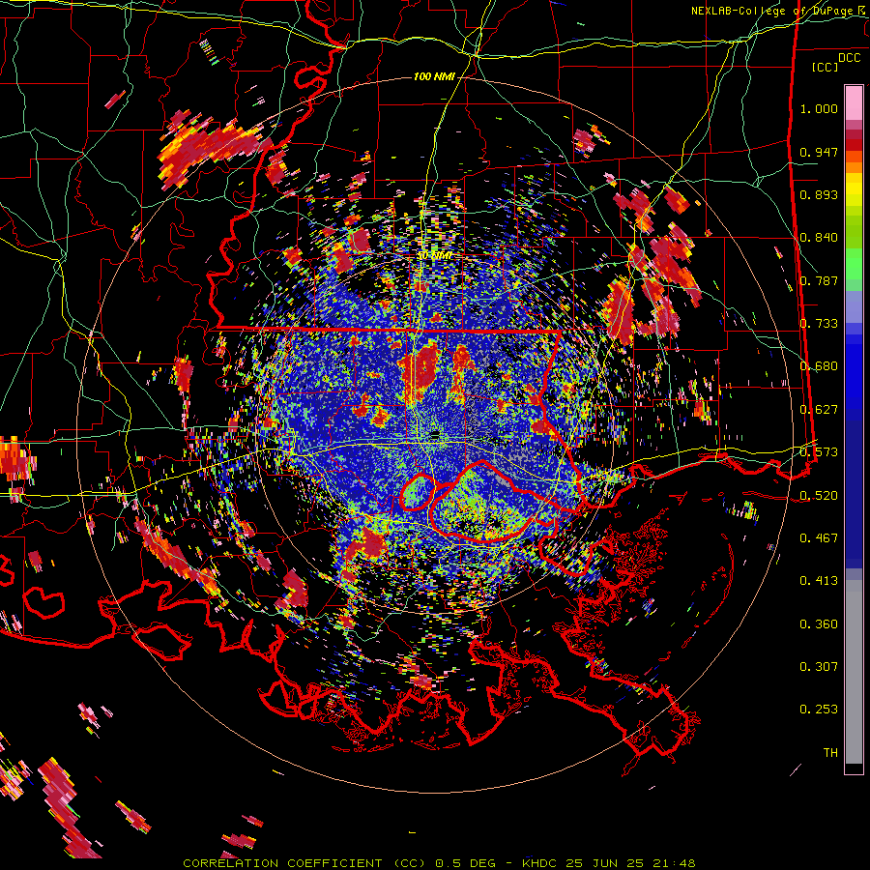Click the 0.787 scale value
Viewport: 870px width, 870px height.
click(819, 280)
